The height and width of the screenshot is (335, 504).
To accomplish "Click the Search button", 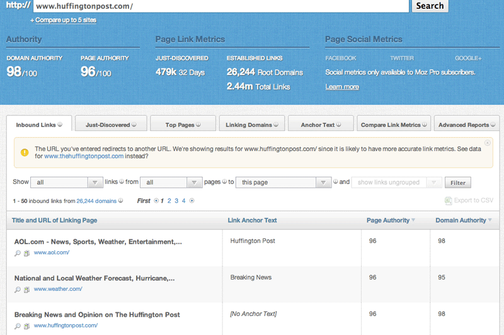I will 430,6.
